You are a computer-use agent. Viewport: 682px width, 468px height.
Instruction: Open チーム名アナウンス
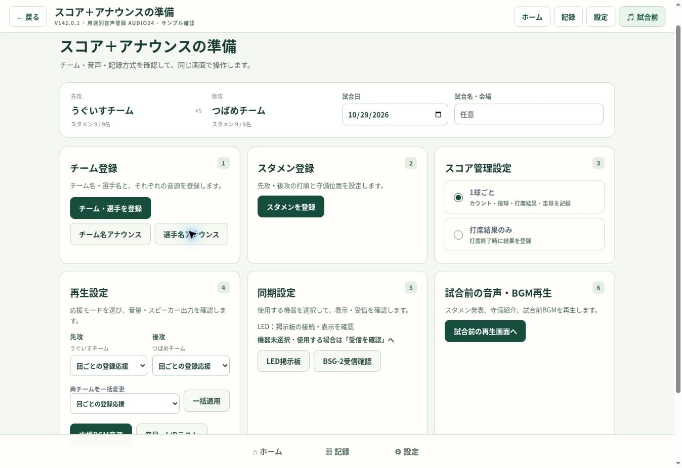[x=110, y=235]
